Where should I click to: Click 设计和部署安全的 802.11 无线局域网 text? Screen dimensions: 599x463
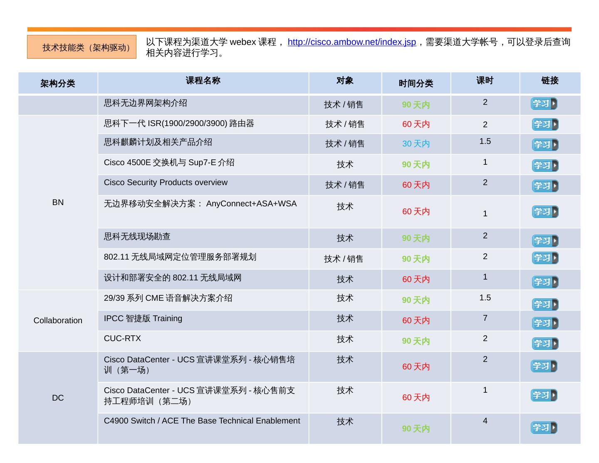pos(173,278)
